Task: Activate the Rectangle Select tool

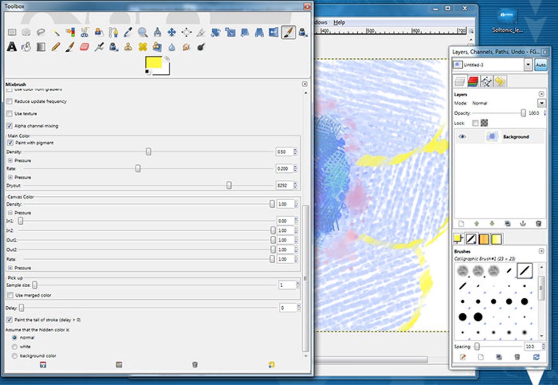Action: [11, 32]
